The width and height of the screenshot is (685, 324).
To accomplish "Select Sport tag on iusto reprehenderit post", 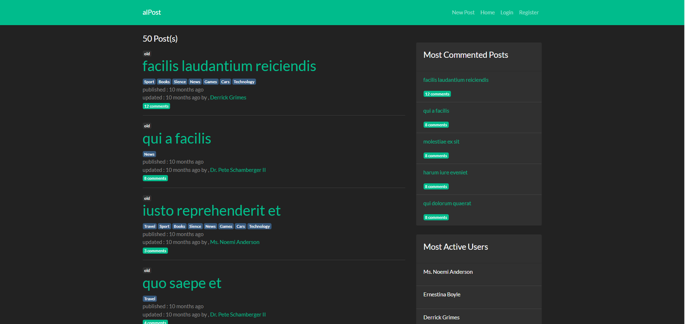I will click(x=164, y=226).
